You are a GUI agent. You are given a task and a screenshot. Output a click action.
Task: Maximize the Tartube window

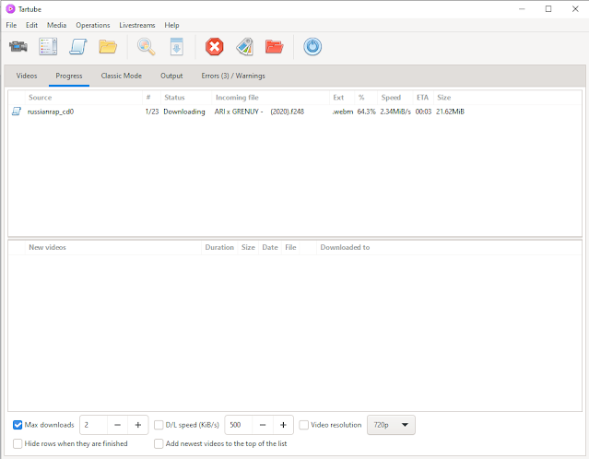[x=548, y=8]
